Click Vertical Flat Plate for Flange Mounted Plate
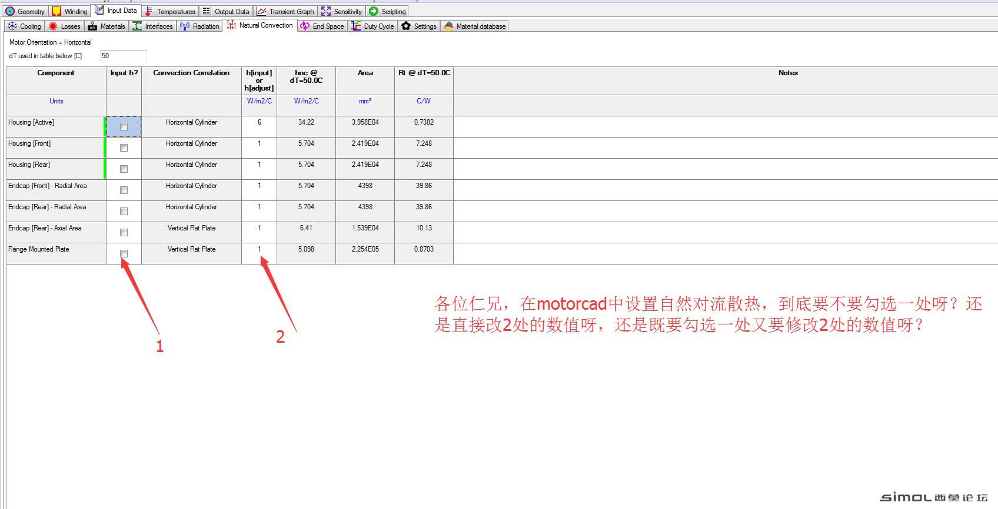Image resolution: width=998 pixels, height=509 pixels. point(191,249)
